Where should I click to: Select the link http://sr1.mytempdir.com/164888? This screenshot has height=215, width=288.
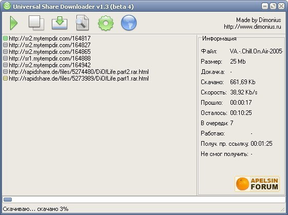pyautogui.click(x=50, y=58)
